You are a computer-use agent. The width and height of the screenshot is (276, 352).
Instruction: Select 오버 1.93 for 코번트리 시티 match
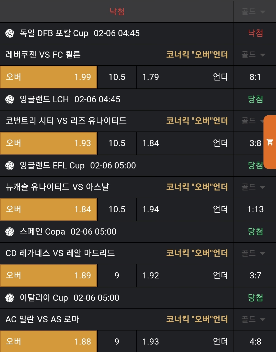[x=49, y=143]
